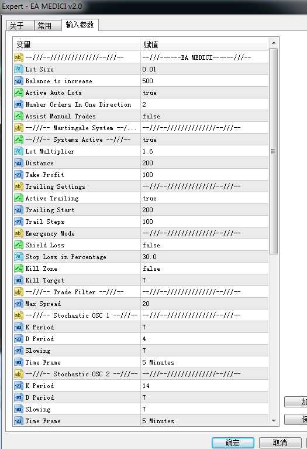This screenshot has height=449, width=307.
Task: Confirm settings with the 确定 button
Action: (233, 443)
